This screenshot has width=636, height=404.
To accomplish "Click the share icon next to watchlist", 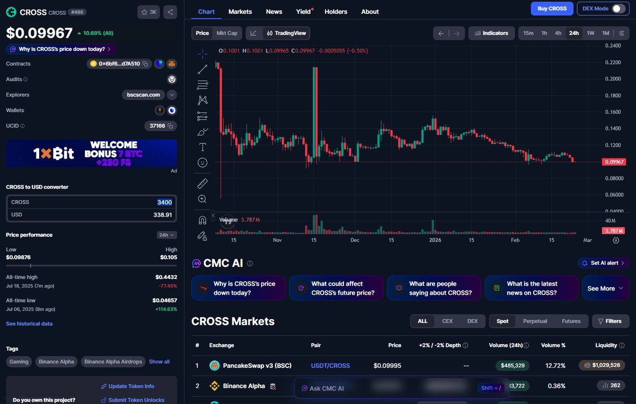I will coord(170,12).
